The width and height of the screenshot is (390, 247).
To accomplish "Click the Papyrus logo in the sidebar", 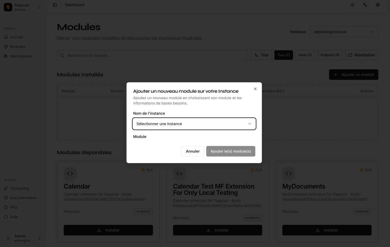I will coord(8,7).
